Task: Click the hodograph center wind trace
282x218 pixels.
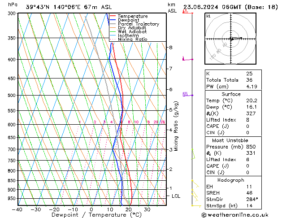Action: coord(236,38)
